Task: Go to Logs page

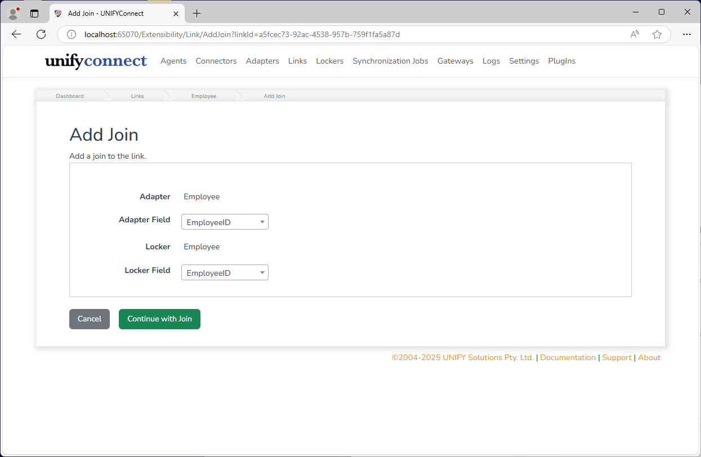Action: point(491,61)
